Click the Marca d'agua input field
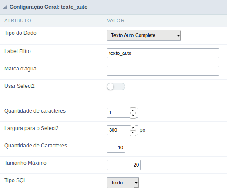Image resolution: width=227 pixels, height=190 pixels. pyautogui.click(x=163, y=70)
